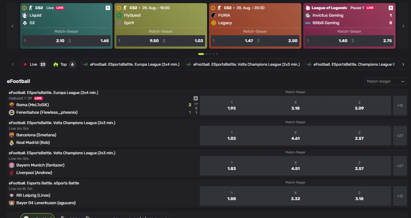This screenshot has width=411, height=218.
Task: Select Roma win odds 1.93
Action: 232,106
